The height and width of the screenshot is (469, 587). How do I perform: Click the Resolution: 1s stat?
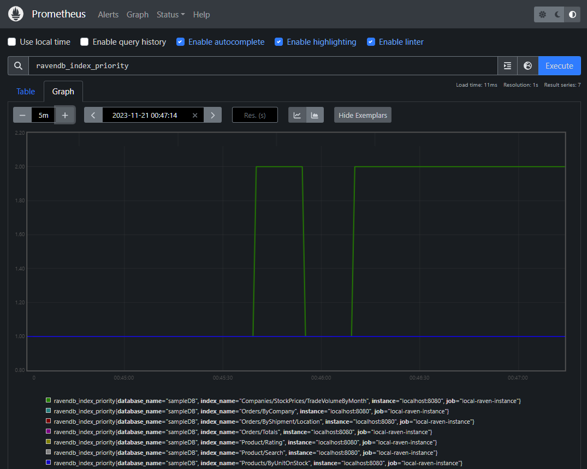tap(520, 85)
